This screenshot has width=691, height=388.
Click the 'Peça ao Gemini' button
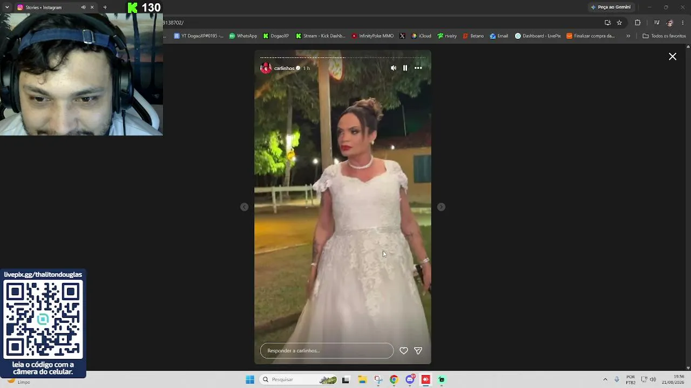pyautogui.click(x=611, y=7)
